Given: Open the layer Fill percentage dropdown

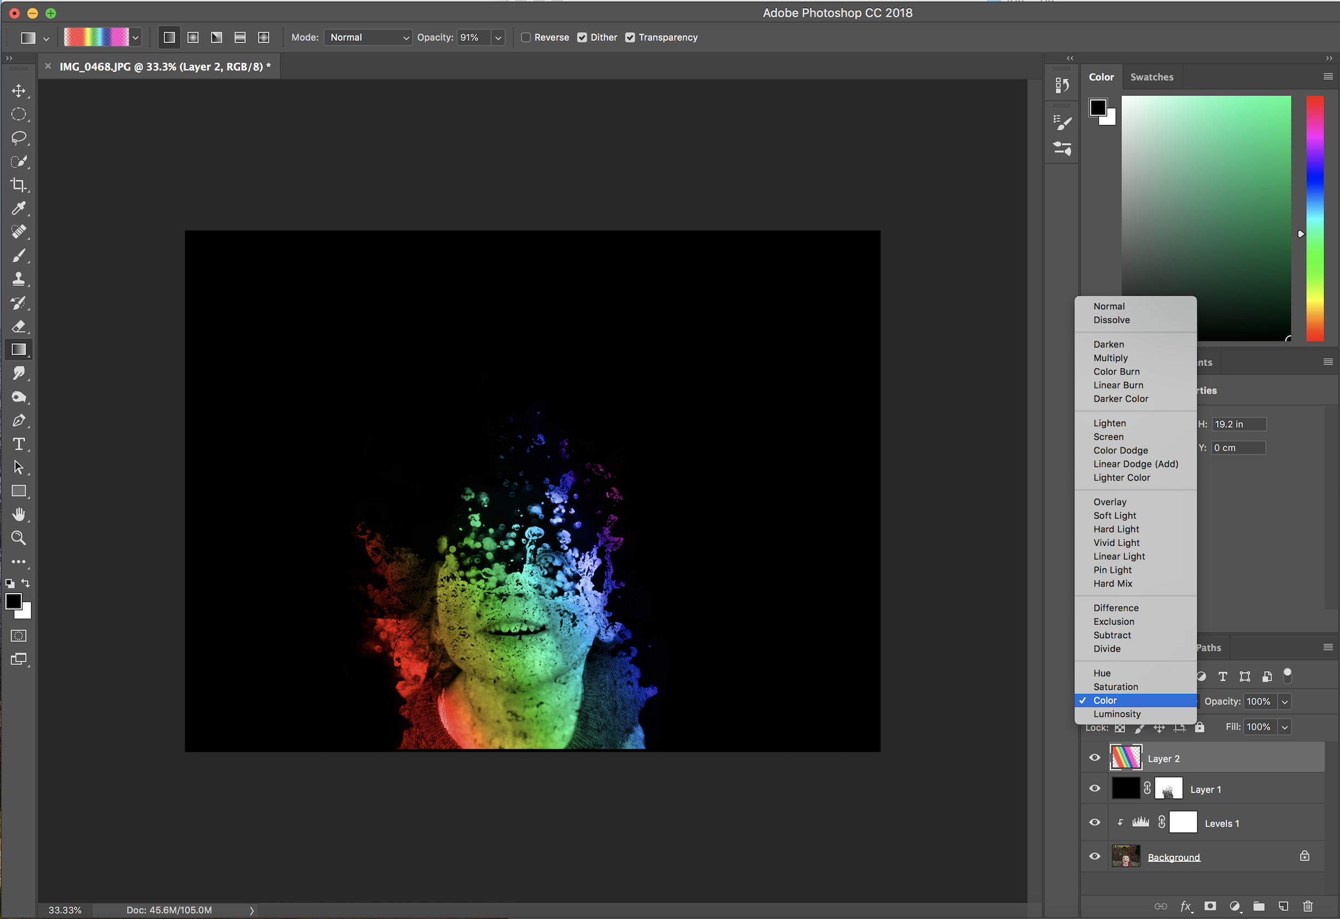Looking at the screenshot, I should [1285, 727].
